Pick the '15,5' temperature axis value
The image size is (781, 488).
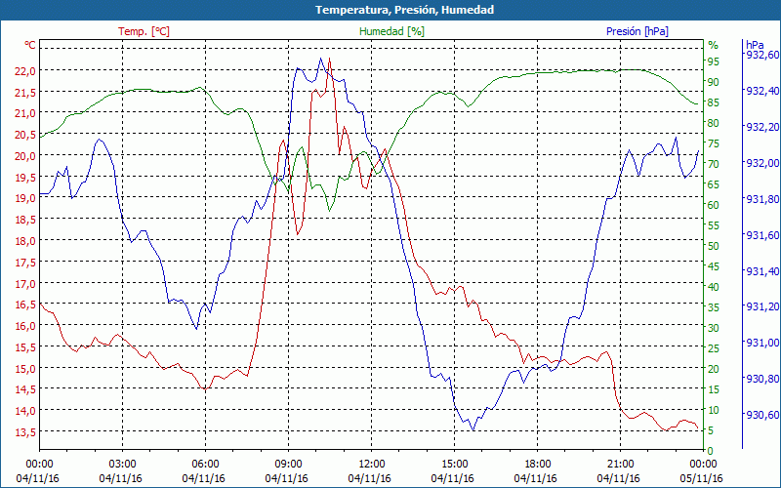[x=26, y=347]
